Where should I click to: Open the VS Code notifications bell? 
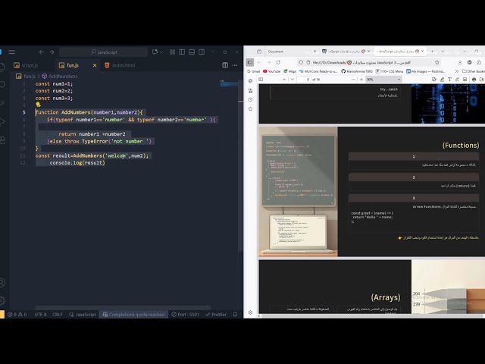pos(235,315)
